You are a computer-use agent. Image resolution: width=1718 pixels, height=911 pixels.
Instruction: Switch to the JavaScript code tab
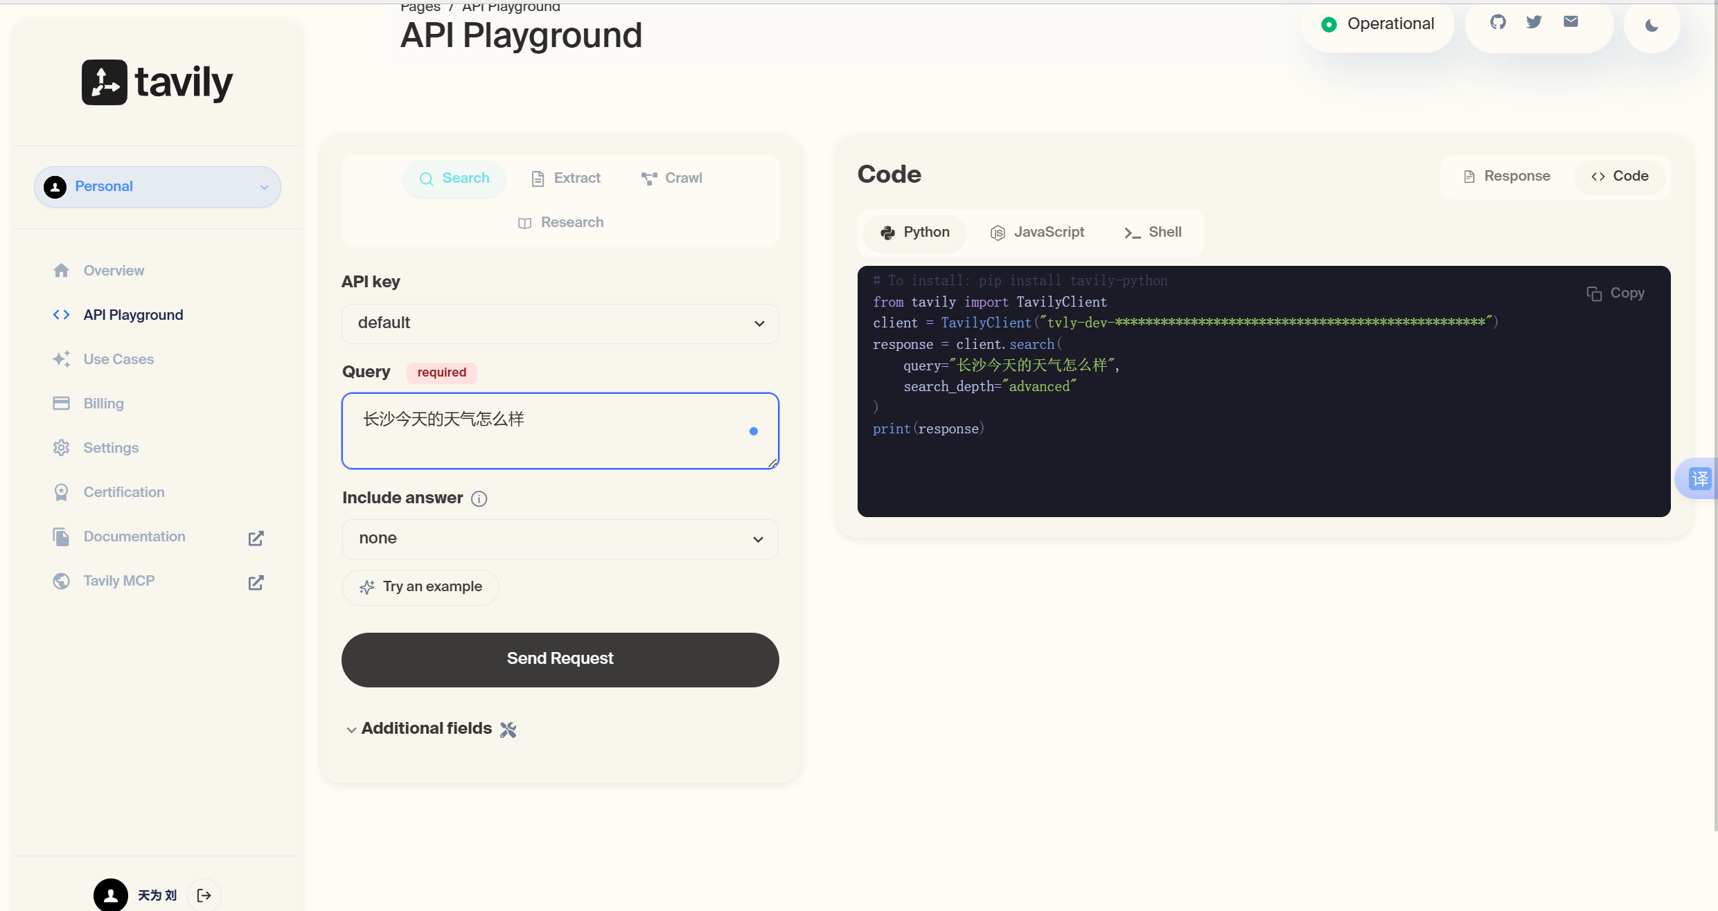tap(1037, 233)
